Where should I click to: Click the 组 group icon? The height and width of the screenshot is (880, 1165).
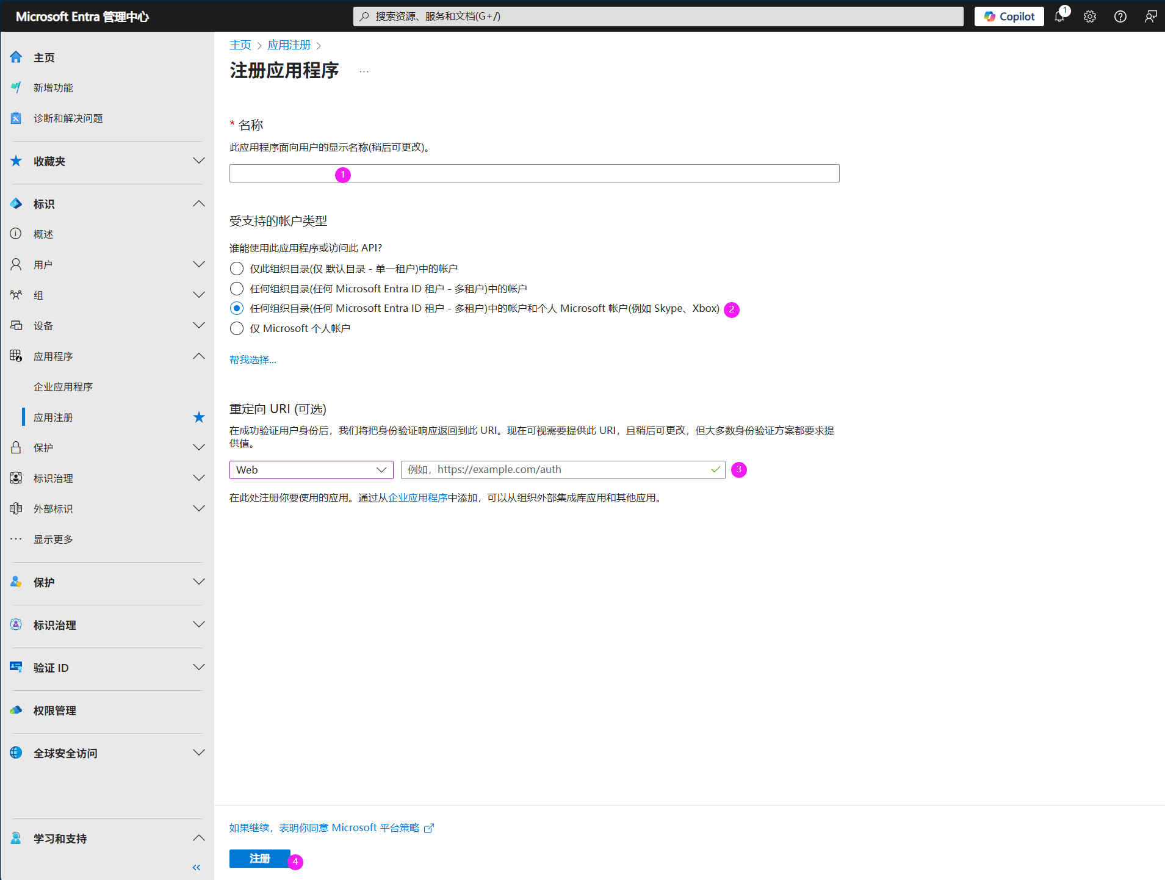click(x=16, y=295)
